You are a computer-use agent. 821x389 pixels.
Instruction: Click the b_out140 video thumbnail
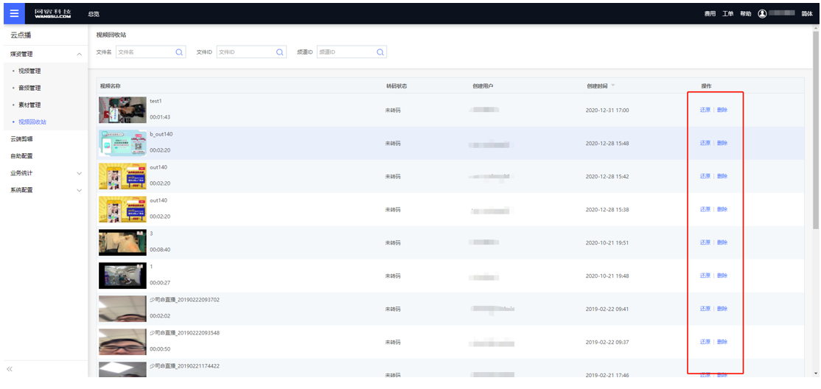pos(122,143)
